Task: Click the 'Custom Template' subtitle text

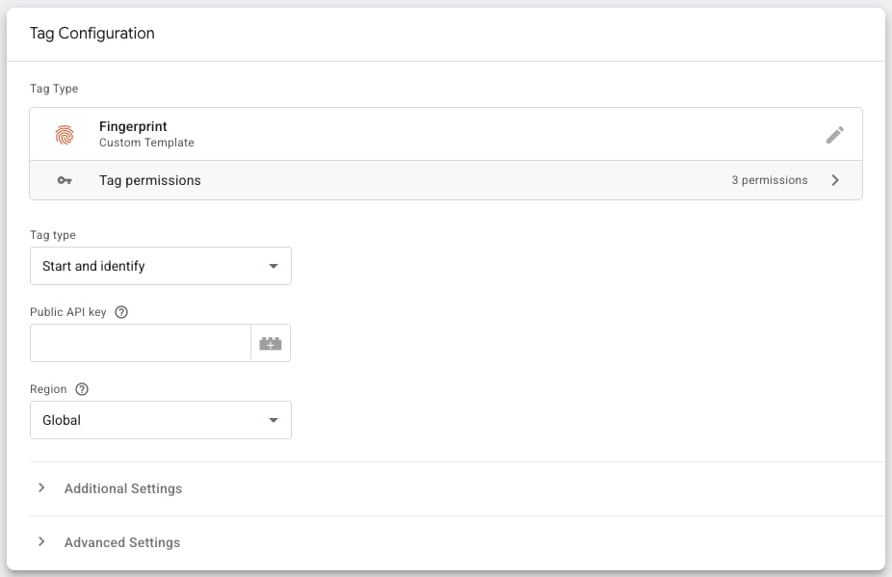Action: pos(146,143)
